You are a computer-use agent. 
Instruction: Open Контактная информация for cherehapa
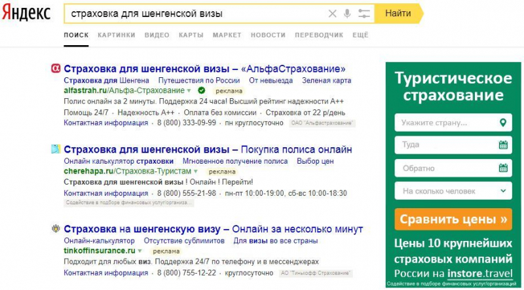pos(105,193)
